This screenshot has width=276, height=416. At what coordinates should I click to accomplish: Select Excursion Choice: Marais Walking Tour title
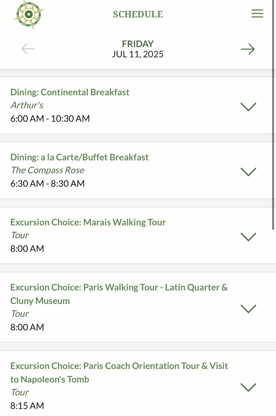[x=88, y=223]
